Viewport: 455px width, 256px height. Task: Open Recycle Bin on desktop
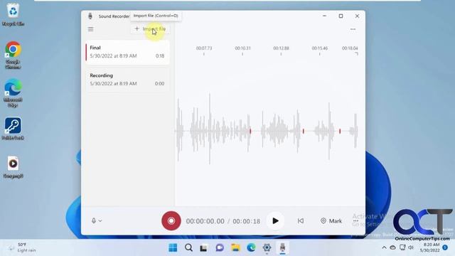(13, 14)
